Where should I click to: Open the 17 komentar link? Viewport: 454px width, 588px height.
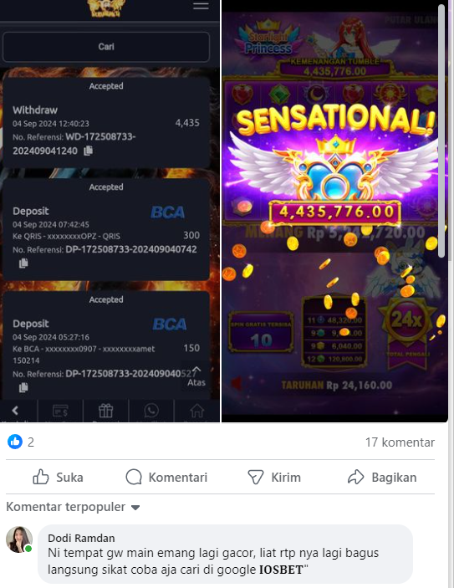[400, 442]
